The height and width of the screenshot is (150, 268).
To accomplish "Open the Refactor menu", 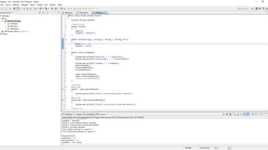I will click(x=16, y=5).
